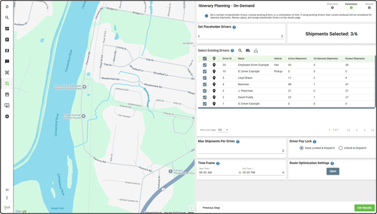377x214 pixels.
Task: Click the driver table vertical scrollbar
Action: (375, 81)
